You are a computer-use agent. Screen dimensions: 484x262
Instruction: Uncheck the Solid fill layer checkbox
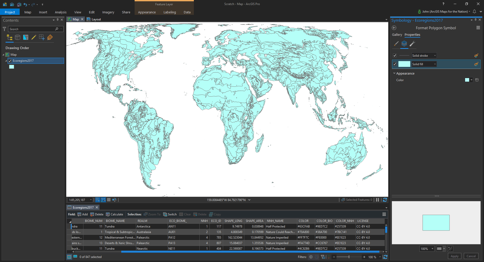pyautogui.click(x=395, y=64)
